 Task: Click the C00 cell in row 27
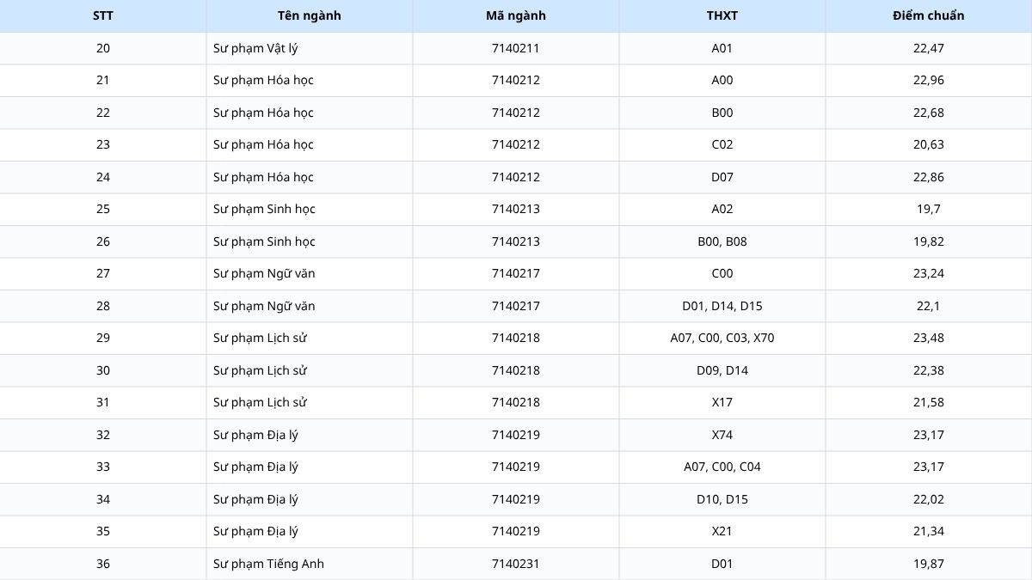[x=722, y=273]
